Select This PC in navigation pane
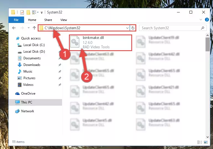This screenshot has width=213, height=149. (x=35, y=102)
